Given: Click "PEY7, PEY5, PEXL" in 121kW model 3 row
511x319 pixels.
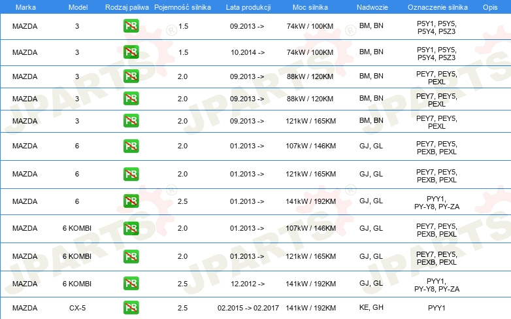Looking at the screenshot, I should click(437, 122).
